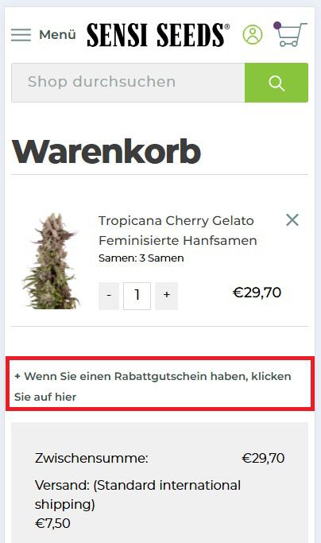Click the item price €29,70
The height and width of the screenshot is (543, 321).
(257, 293)
